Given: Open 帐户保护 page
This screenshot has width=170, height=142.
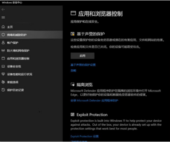Looking at the screenshot, I should tap(31, 43).
